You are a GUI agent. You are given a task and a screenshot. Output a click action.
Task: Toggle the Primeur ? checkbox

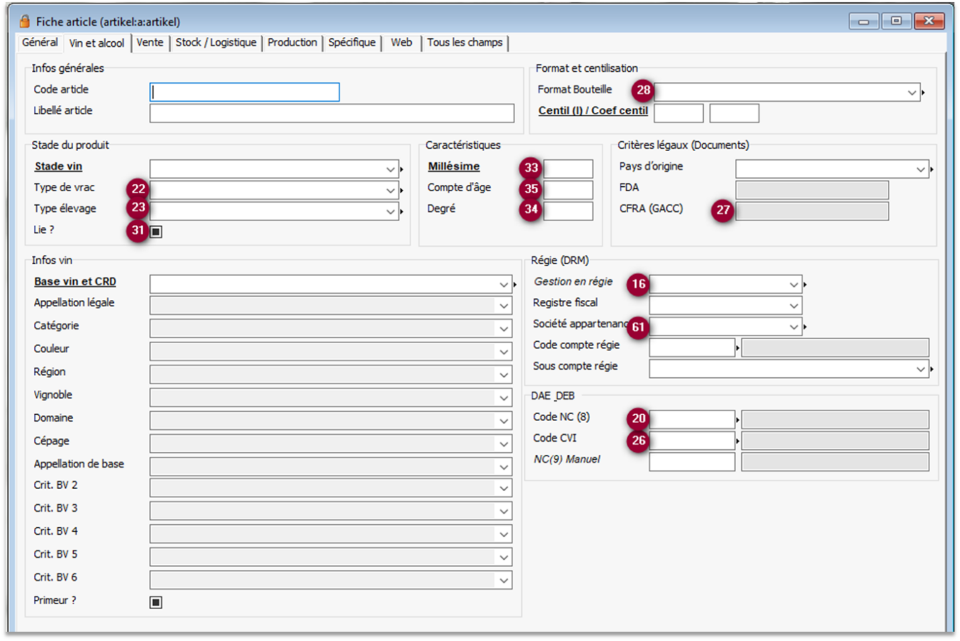pos(156,602)
